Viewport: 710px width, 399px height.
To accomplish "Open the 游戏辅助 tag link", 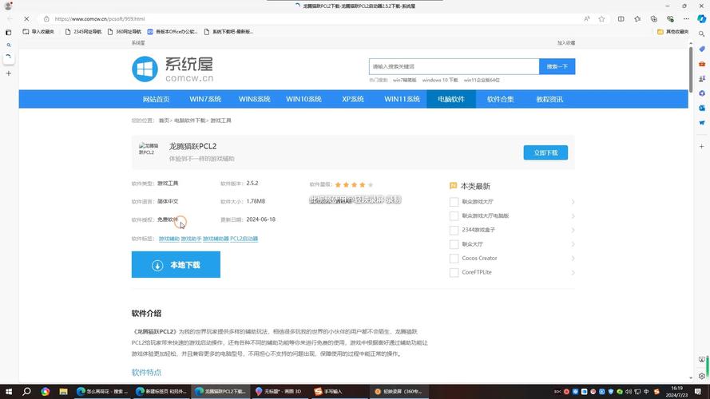I will click(169, 239).
